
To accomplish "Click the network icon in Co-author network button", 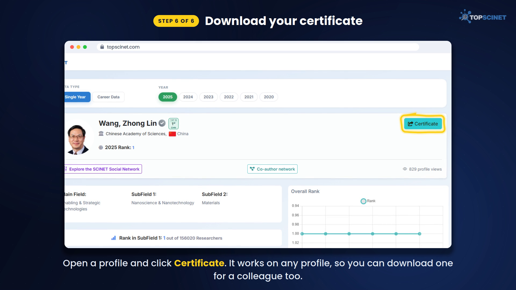I will coord(252,169).
